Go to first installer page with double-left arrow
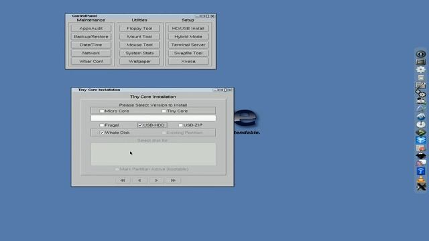 tap(123, 180)
